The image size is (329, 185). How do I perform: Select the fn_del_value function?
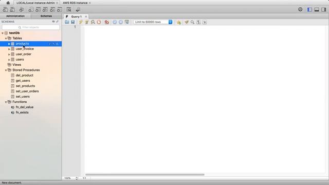click(x=24, y=107)
